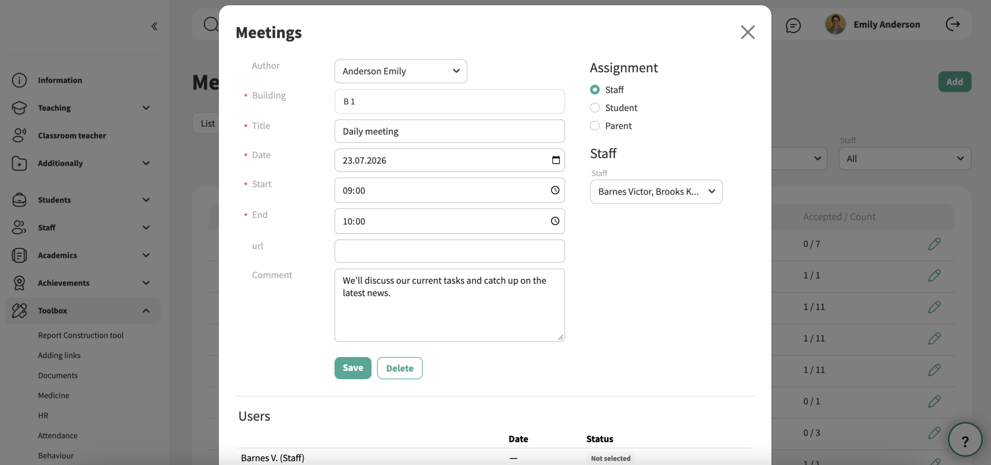Collapse the sidebar with the double-chevron icon

tap(154, 26)
